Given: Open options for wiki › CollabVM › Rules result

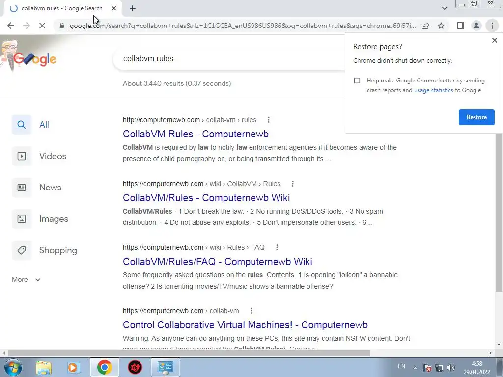Looking at the screenshot, I should point(293,184).
